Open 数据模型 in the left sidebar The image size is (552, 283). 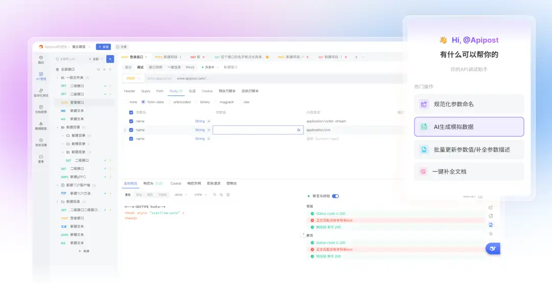pyautogui.click(x=41, y=125)
